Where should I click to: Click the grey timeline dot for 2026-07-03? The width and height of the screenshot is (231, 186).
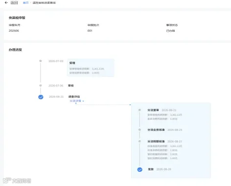pos(41,61)
